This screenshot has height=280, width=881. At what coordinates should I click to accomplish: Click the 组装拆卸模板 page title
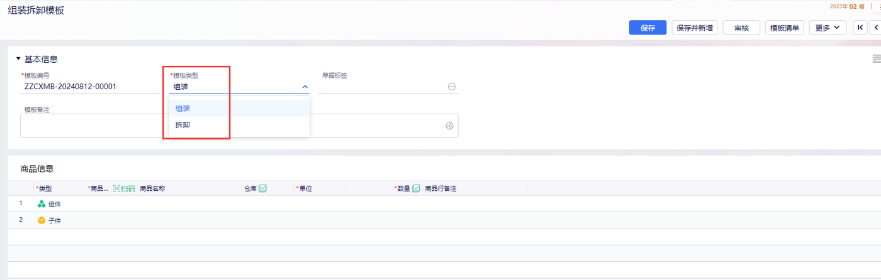pos(36,10)
